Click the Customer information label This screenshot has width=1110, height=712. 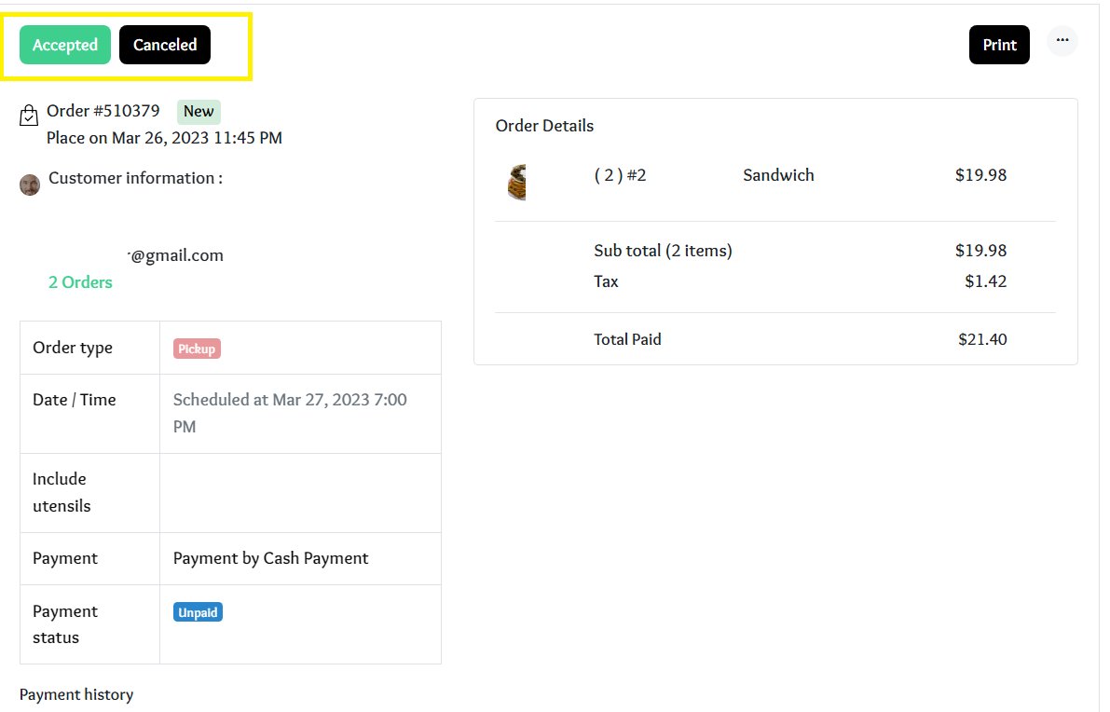[135, 178]
